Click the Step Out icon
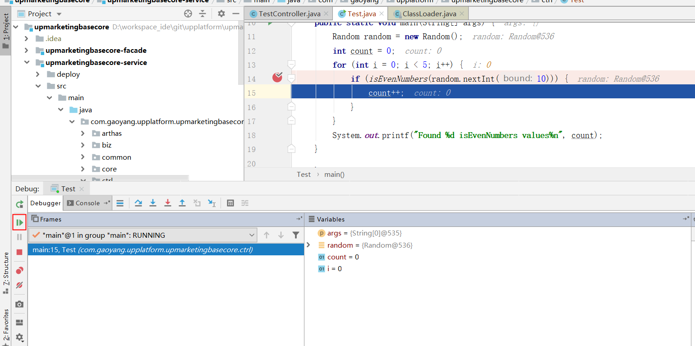Viewport: 695px width, 346px height. (182, 203)
